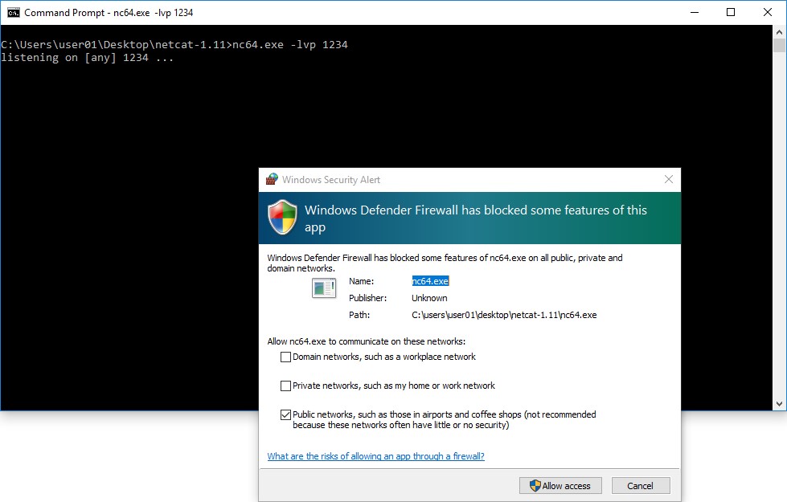The image size is (787, 502).
Task: Open the firewall risks help link
Action: pos(375,456)
